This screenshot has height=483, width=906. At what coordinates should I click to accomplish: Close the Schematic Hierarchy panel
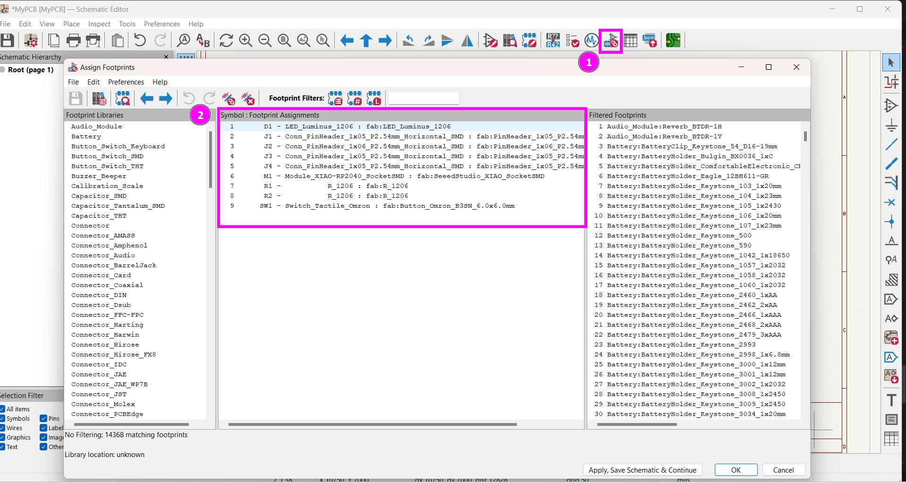(166, 57)
